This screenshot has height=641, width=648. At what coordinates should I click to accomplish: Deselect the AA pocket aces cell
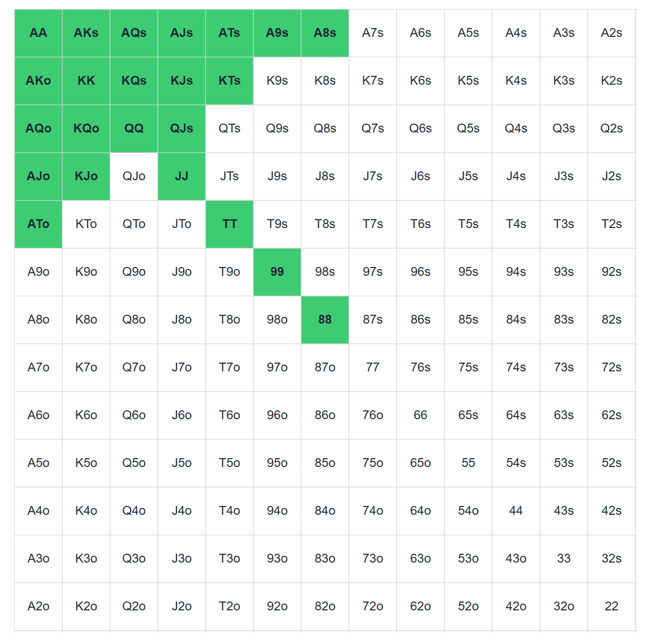coord(38,33)
